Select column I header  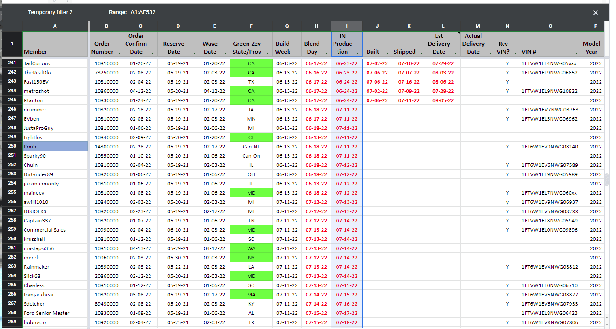click(347, 26)
